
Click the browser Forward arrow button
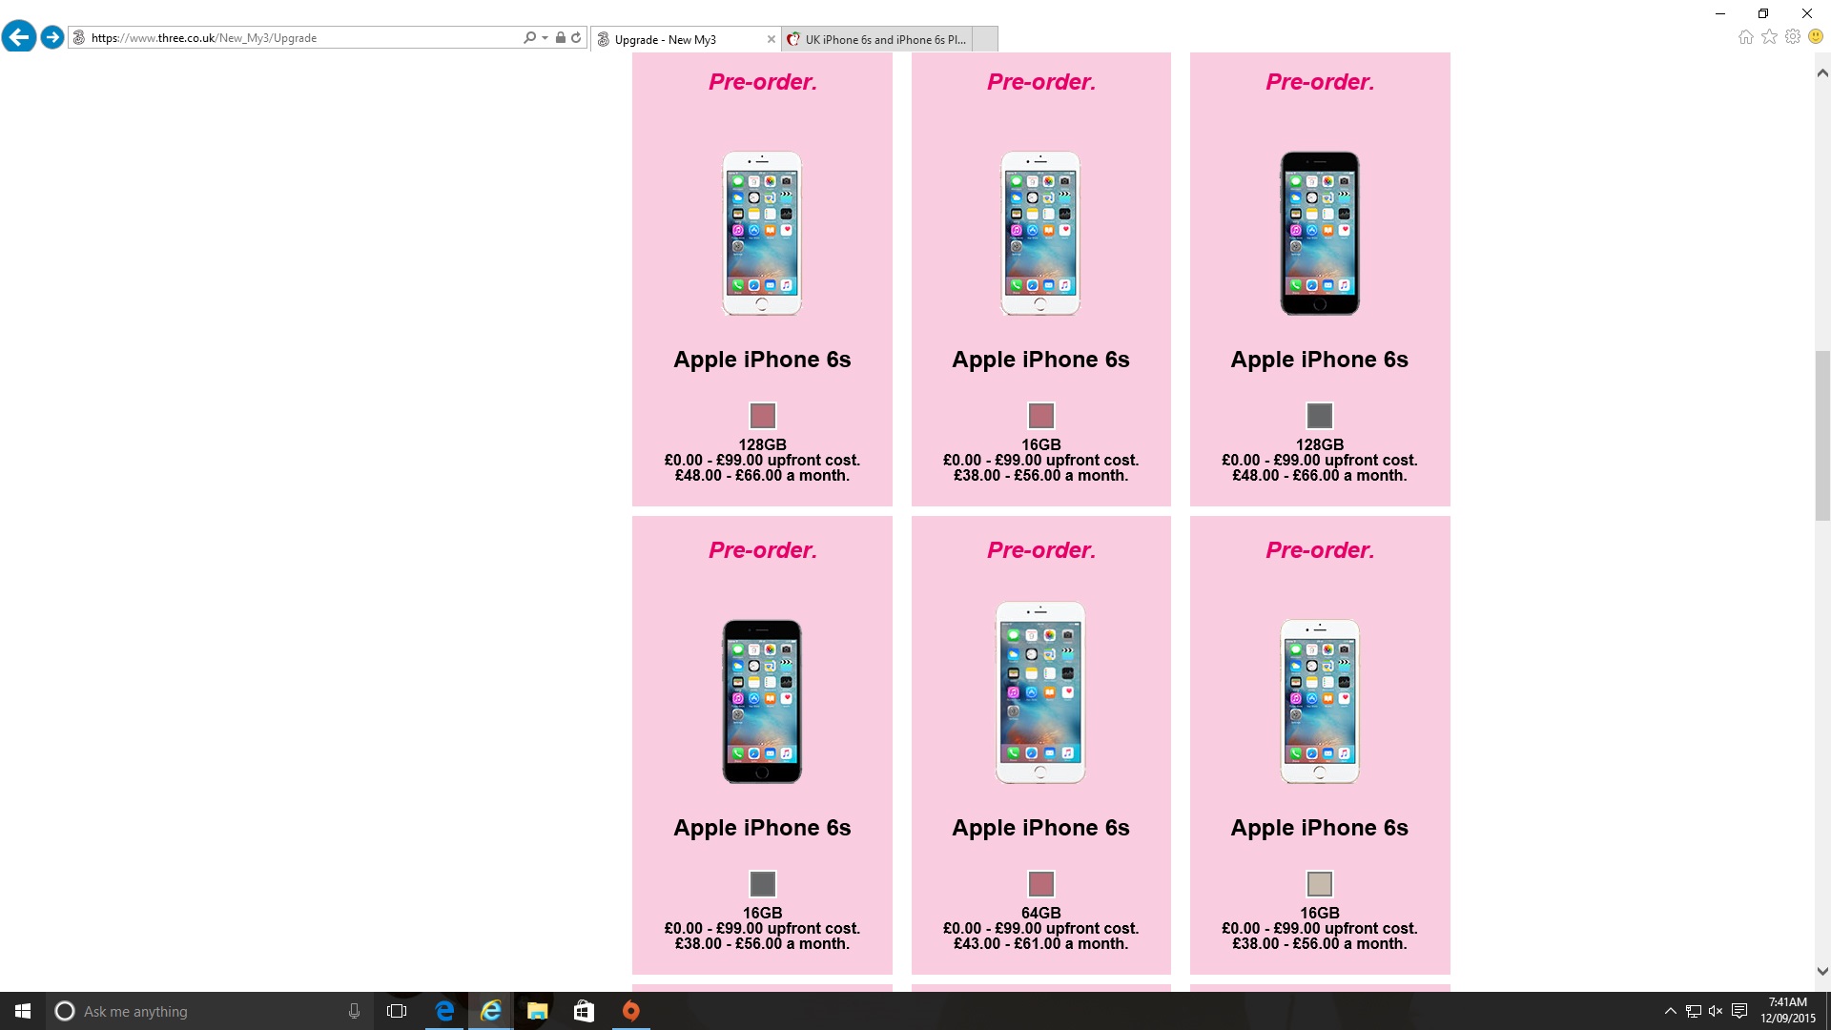pyautogui.click(x=52, y=37)
